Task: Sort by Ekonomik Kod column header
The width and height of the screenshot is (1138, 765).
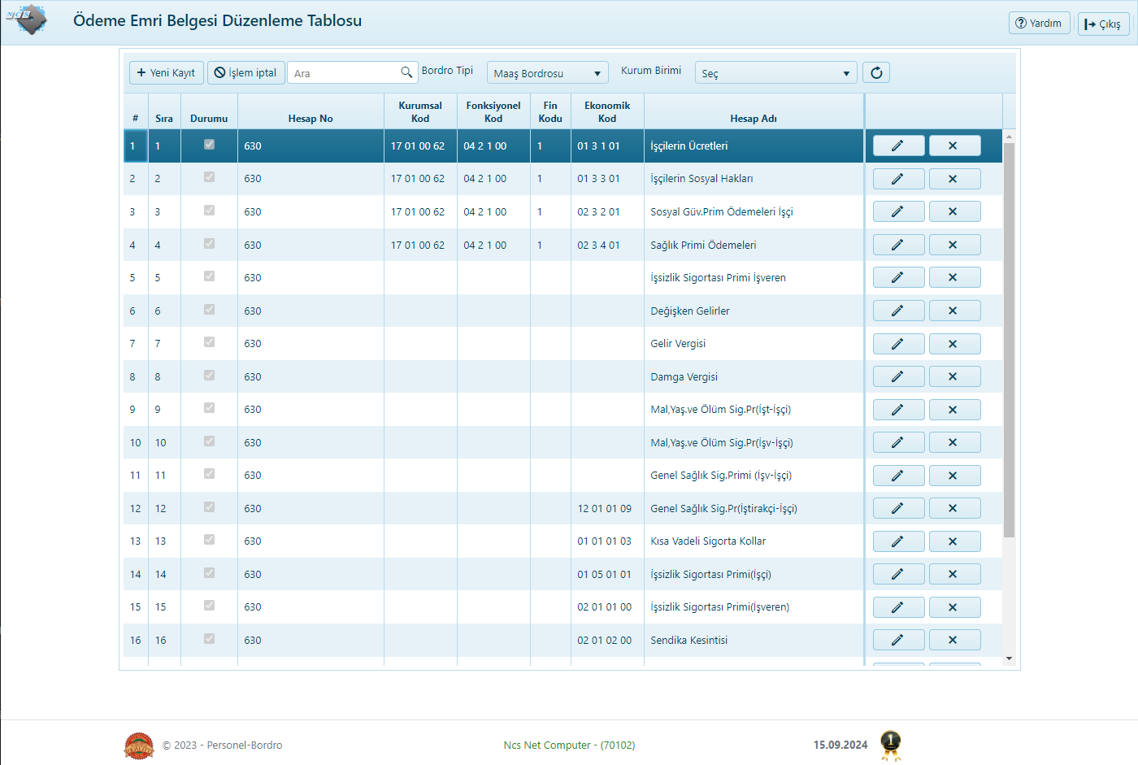Action: [x=607, y=112]
